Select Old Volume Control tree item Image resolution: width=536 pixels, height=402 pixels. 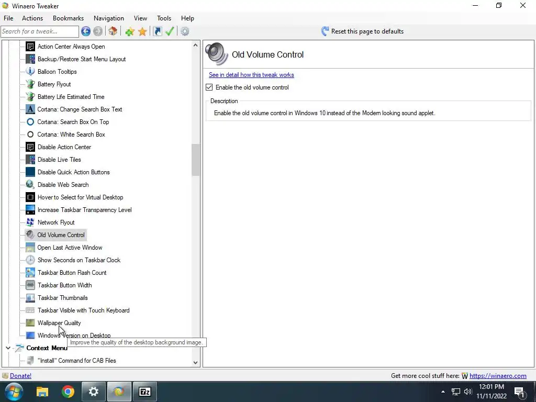[x=61, y=235]
